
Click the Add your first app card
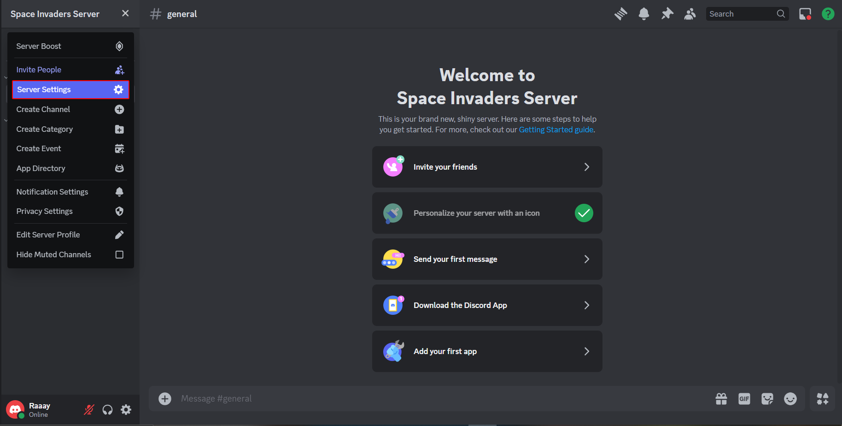point(487,351)
